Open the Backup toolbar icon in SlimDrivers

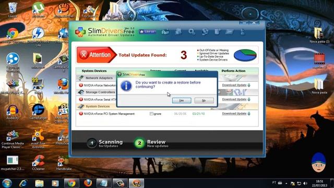click(x=178, y=32)
